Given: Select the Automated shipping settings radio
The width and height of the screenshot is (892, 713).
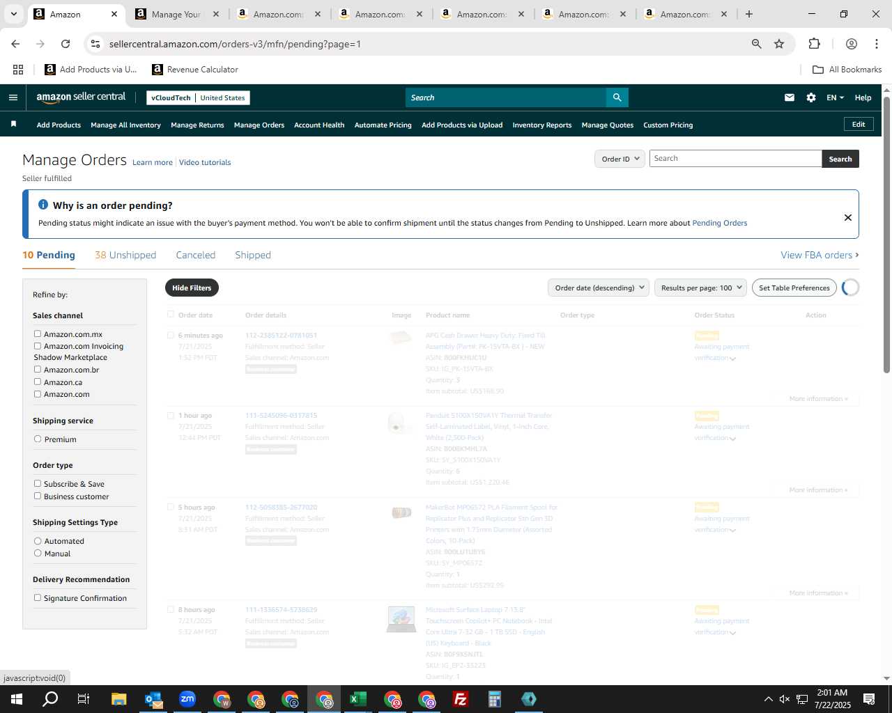Looking at the screenshot, I should coord(38,541).
